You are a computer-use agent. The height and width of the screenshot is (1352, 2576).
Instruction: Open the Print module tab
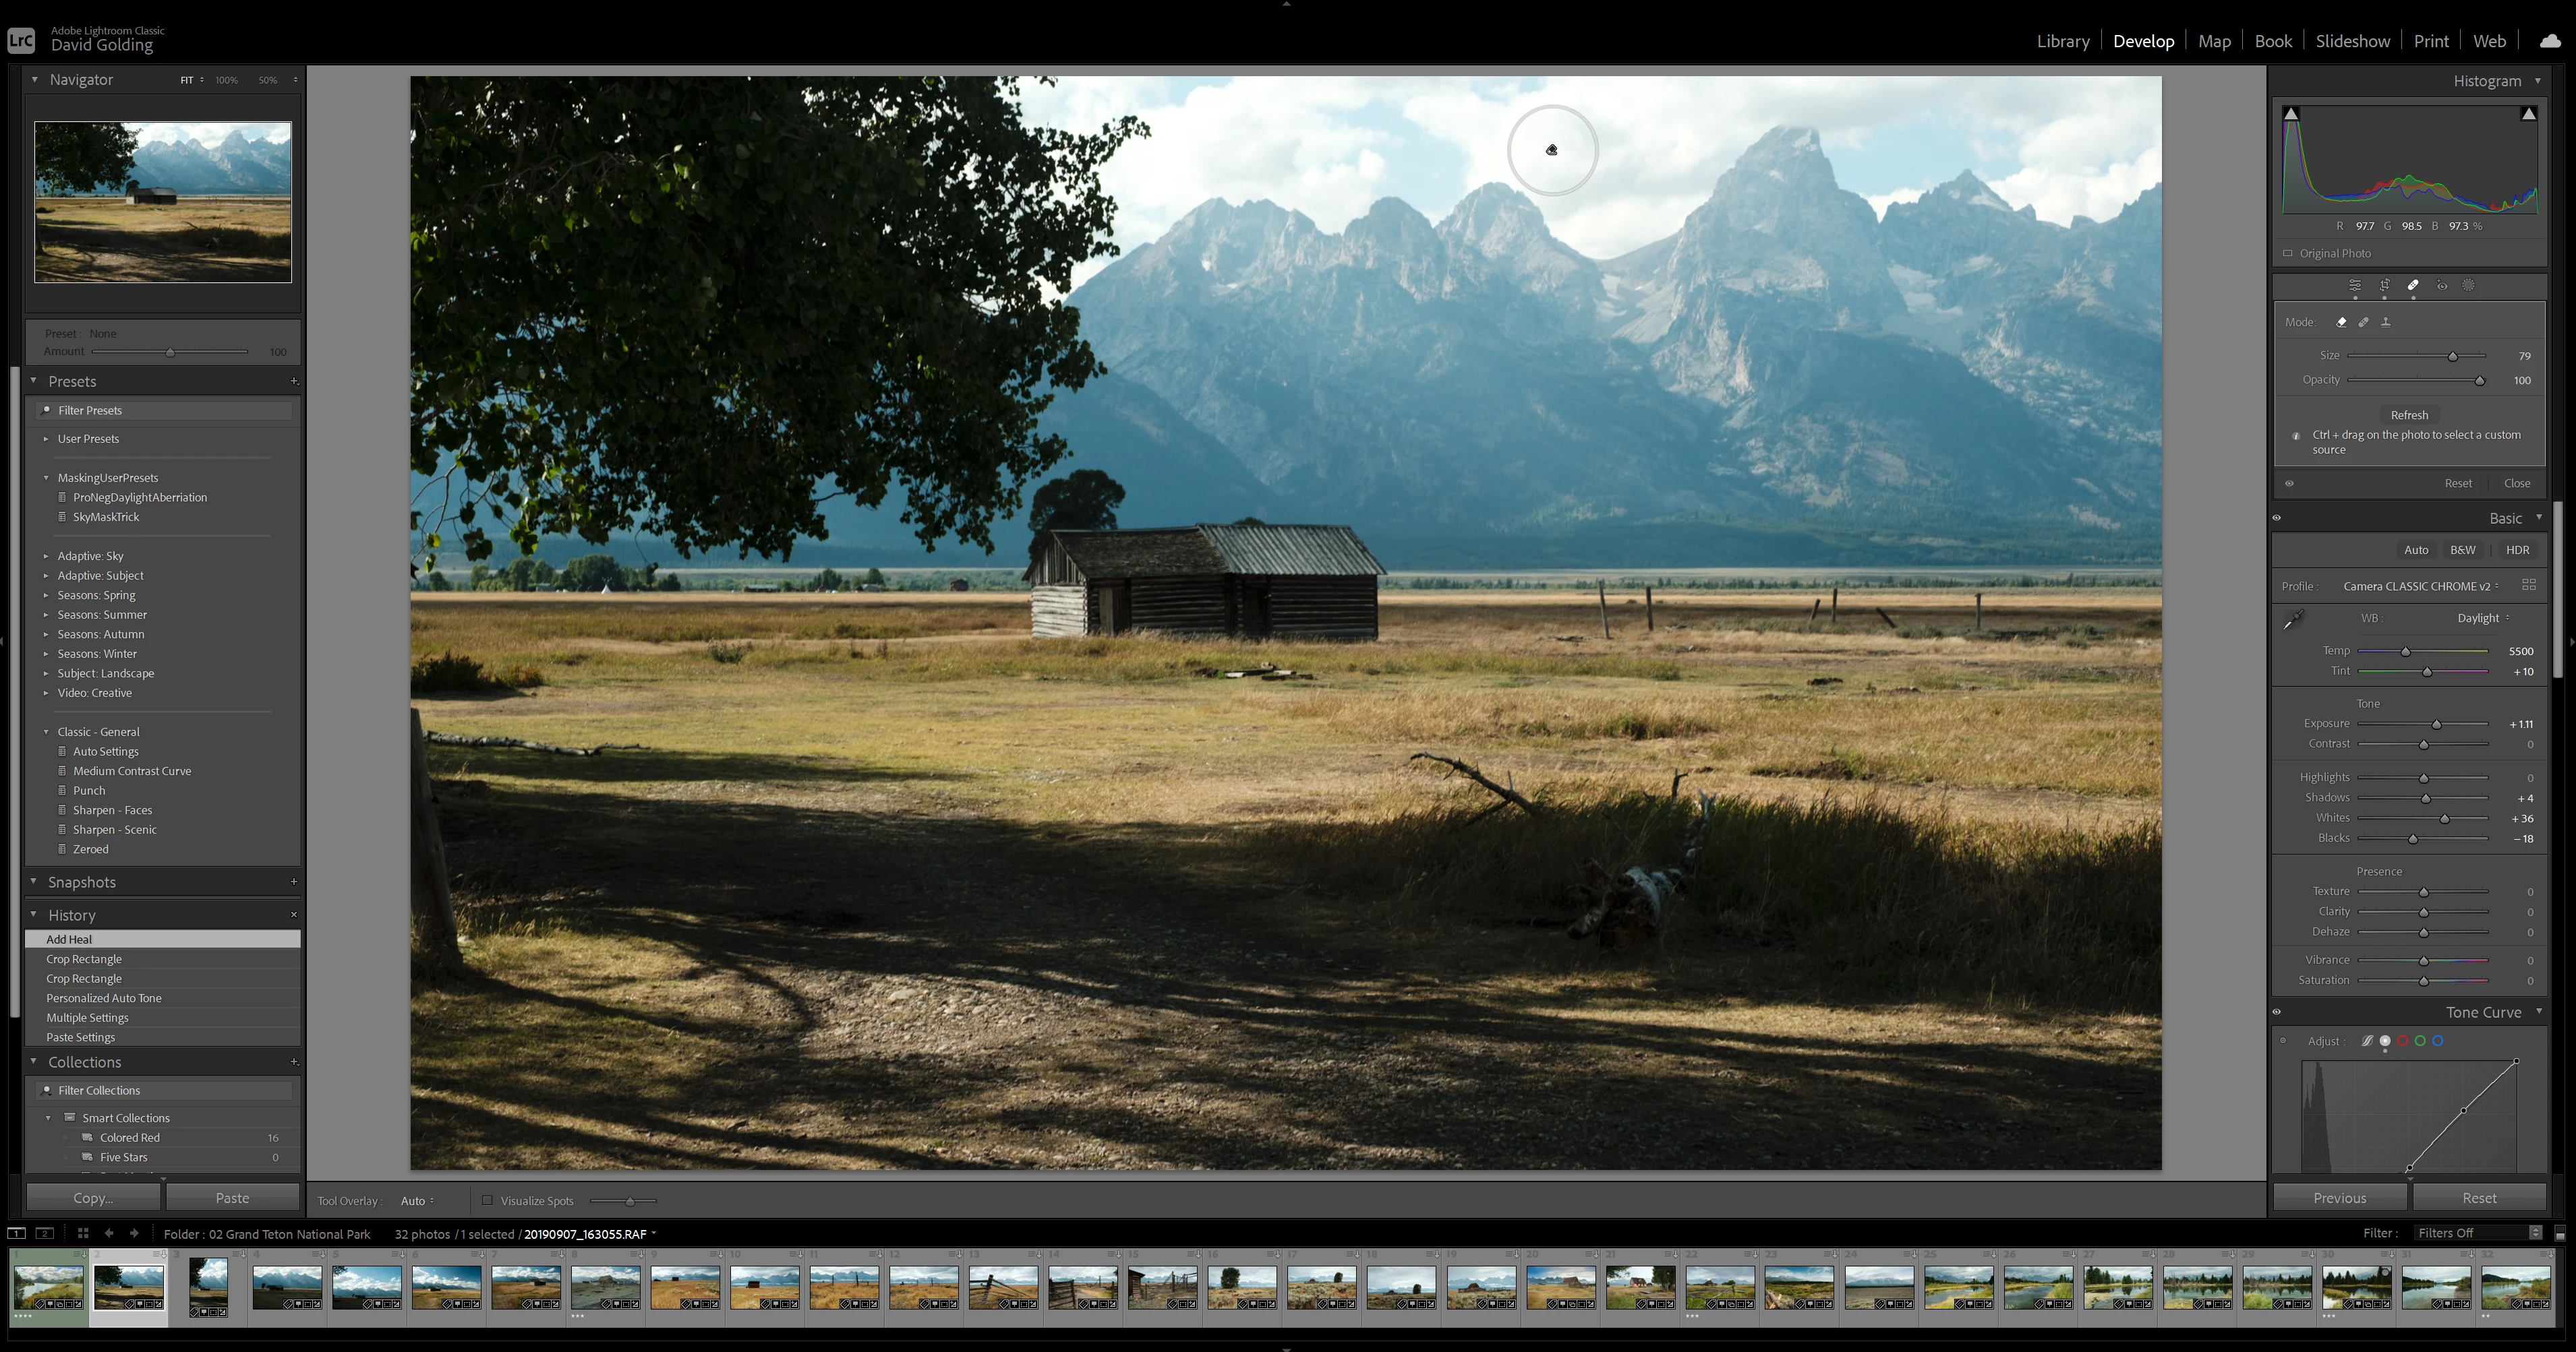click(x=2431, y=41)
